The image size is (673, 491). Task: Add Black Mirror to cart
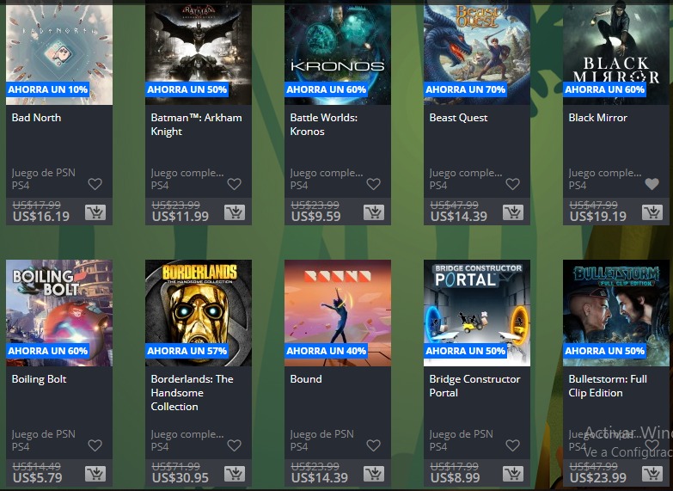[652, 212]
